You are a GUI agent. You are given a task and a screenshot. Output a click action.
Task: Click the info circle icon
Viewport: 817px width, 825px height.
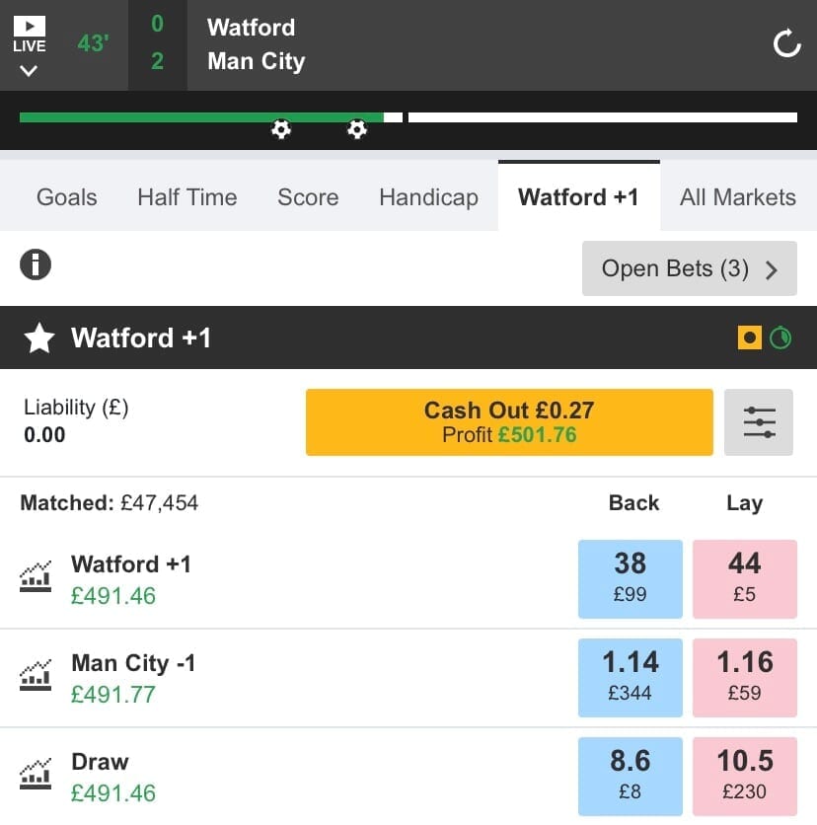tap(36, 264)
